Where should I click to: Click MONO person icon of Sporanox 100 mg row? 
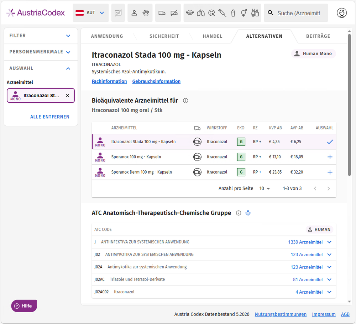pyautogui.click(x=100, y=157)
